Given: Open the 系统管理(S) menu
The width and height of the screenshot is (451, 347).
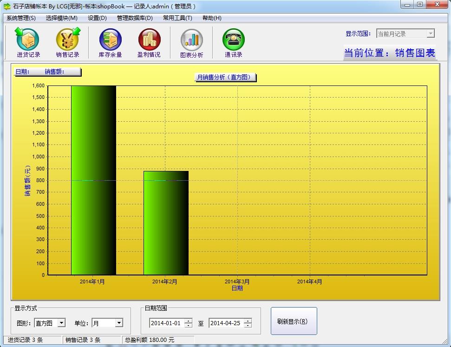Looking at the screenshot, I should point(21,18).
